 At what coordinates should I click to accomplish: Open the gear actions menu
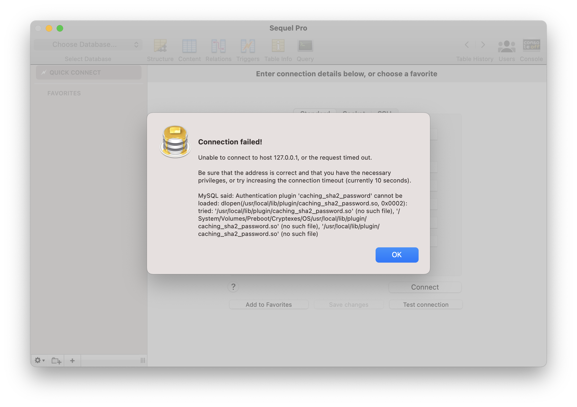point(39,360)
